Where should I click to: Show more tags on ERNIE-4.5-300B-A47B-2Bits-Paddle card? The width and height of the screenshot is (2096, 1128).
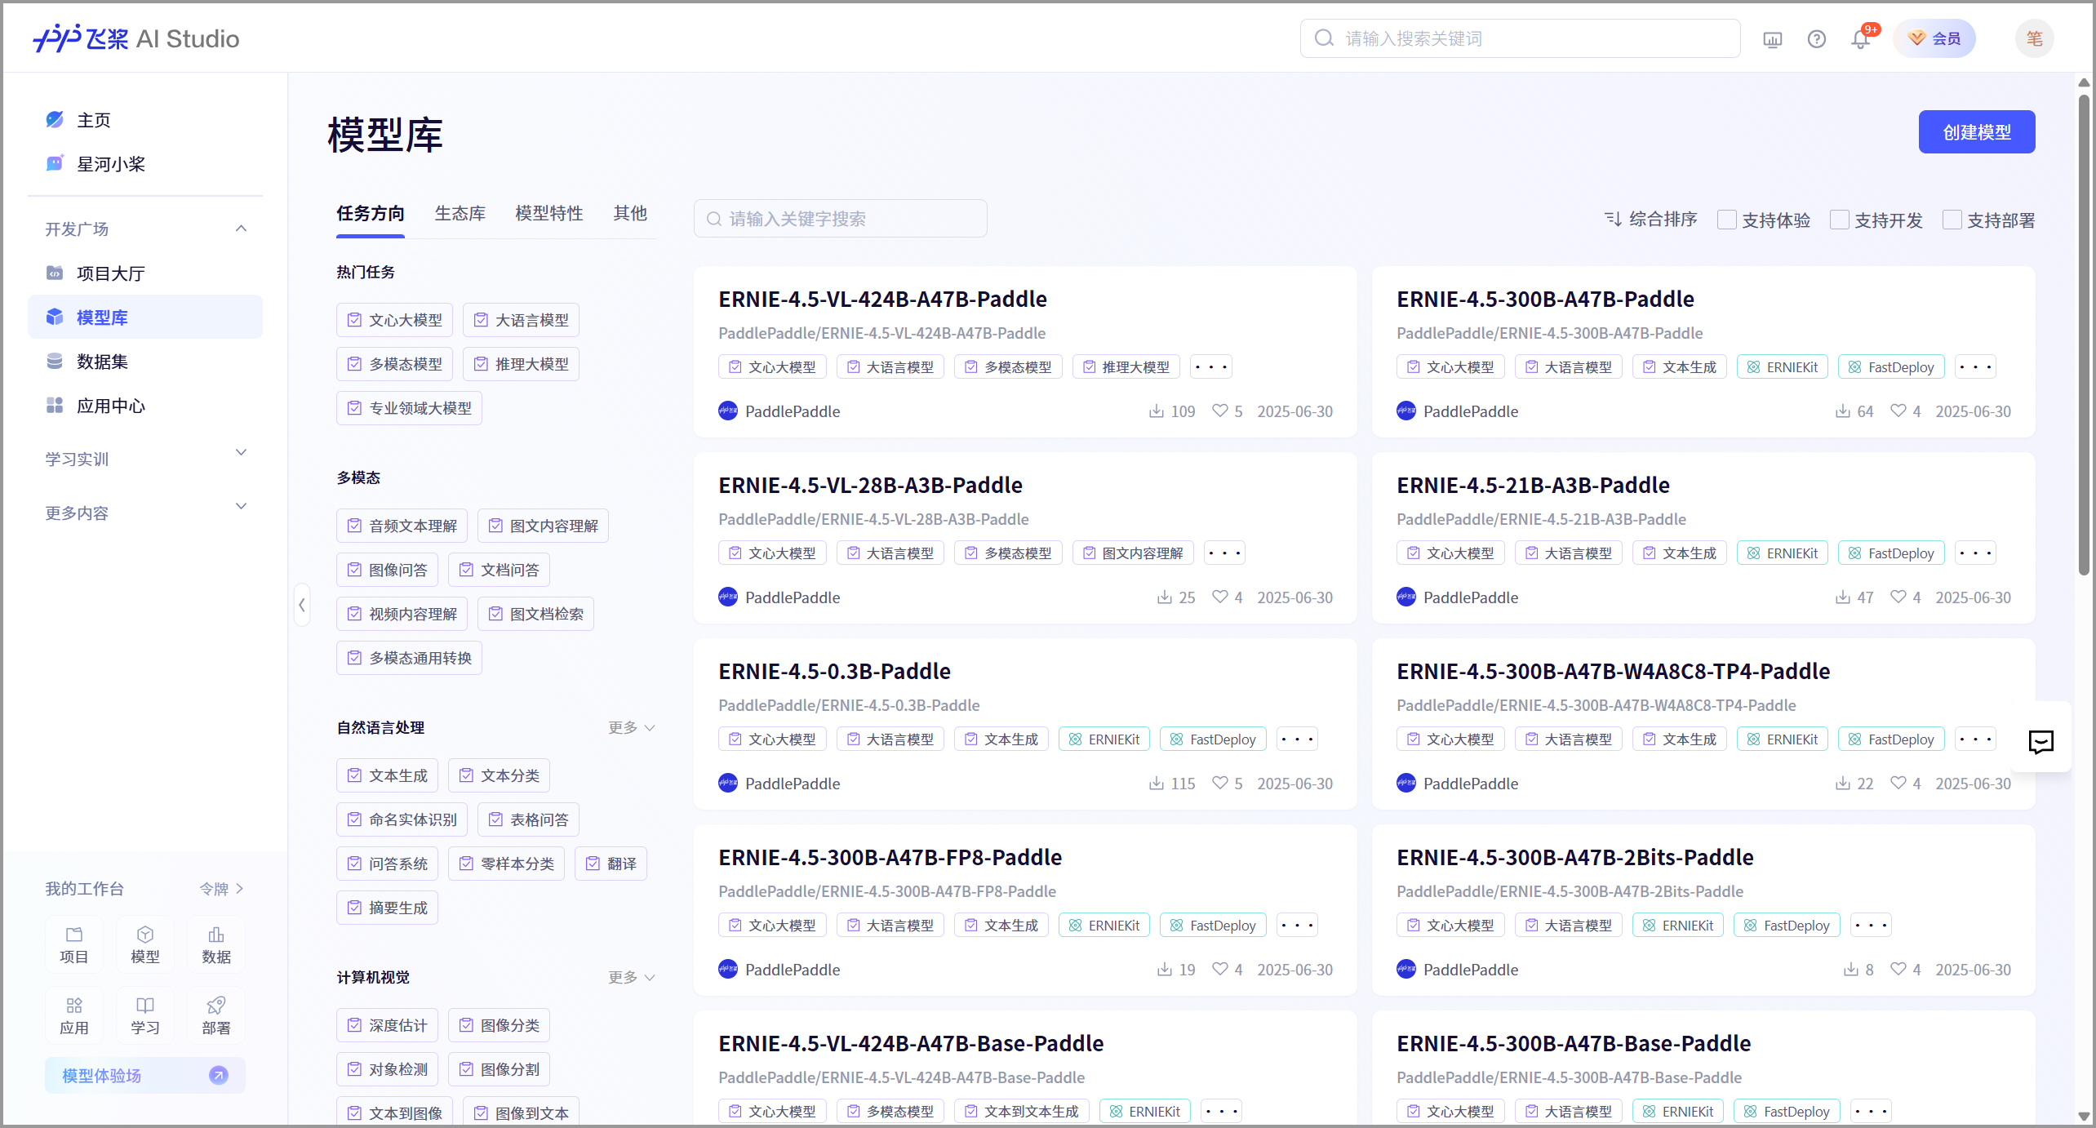(x=1871, y=925)
